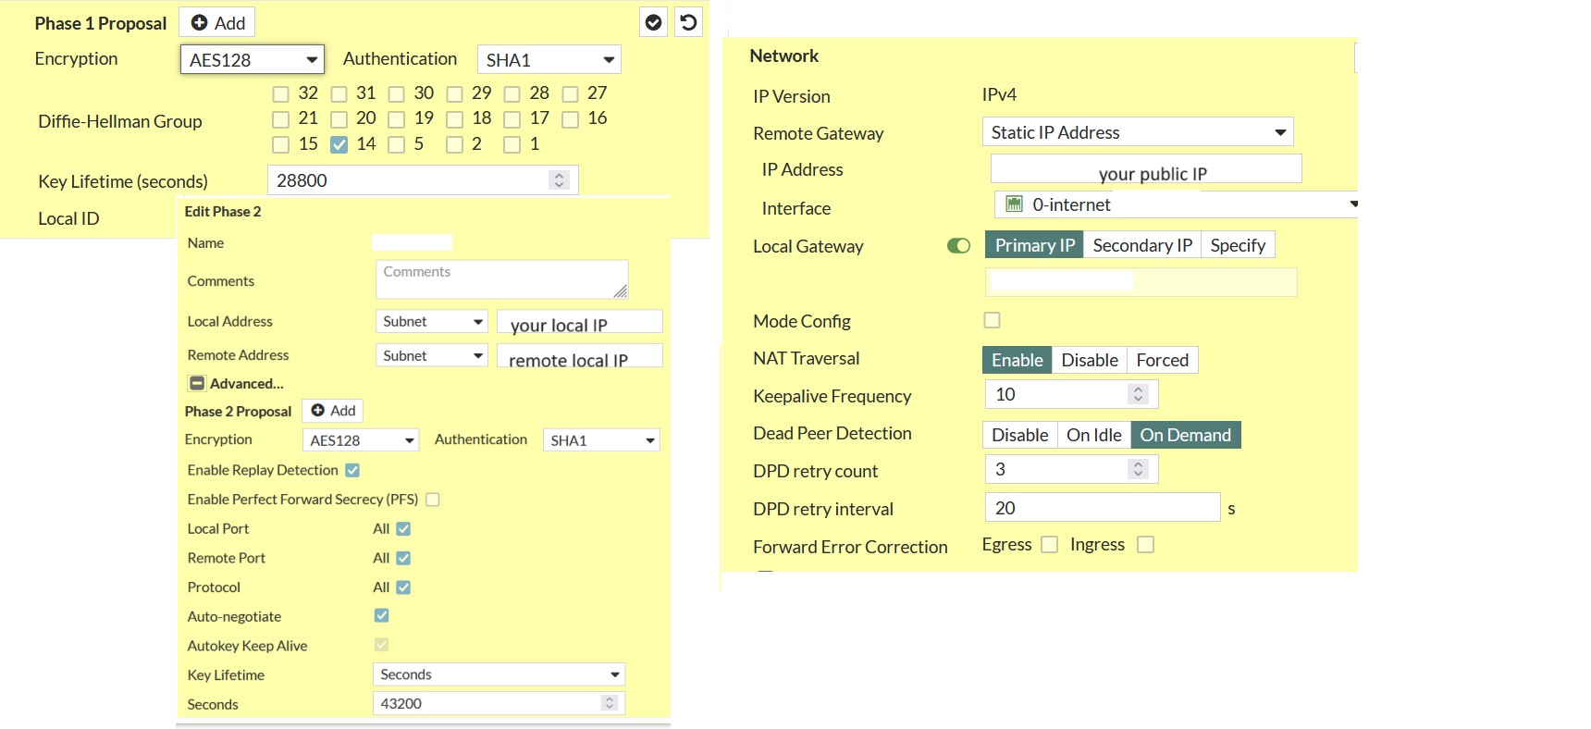Click the Keepalive Frequency field
Image resolution: width=1591 pixels, height=729 pixels.
coord(1072,394)
